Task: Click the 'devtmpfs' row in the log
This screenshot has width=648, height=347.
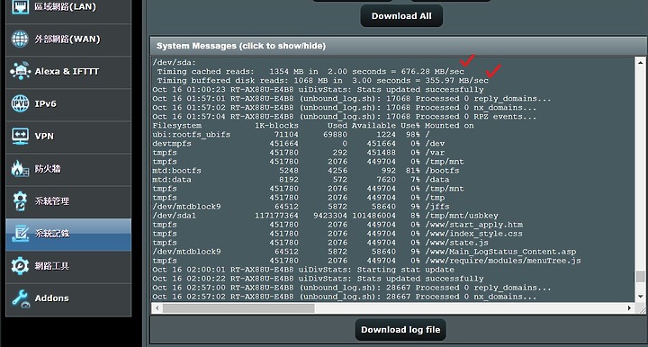Action: [299, 144]
